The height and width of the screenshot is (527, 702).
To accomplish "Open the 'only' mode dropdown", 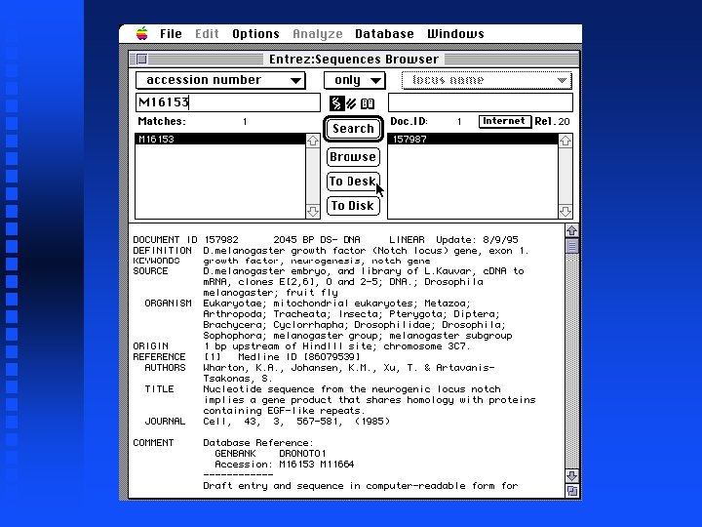I will coord(354,80).
